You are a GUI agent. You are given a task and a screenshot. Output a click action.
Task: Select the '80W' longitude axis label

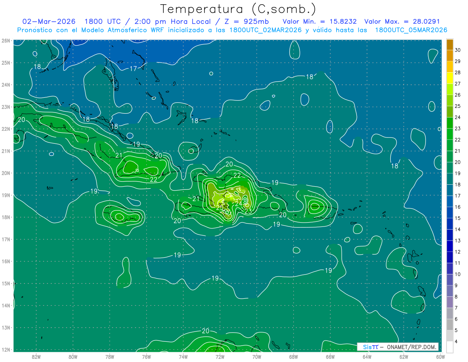click(73, 357)
